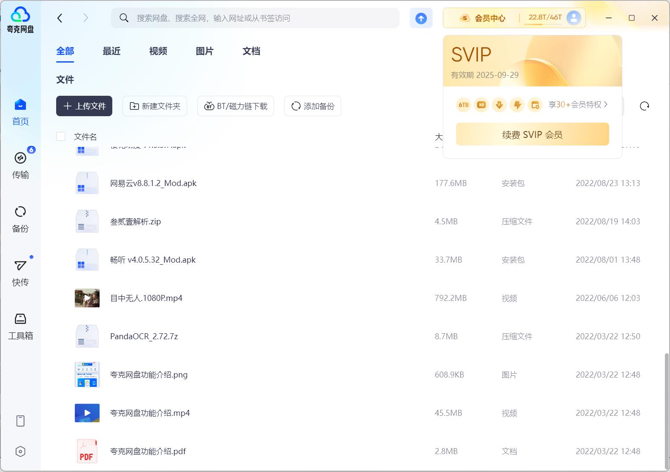The image size is (670, 472).
Task: Click the 2022/06/06 12:03 date cell
Action: [x=607, y=298]
